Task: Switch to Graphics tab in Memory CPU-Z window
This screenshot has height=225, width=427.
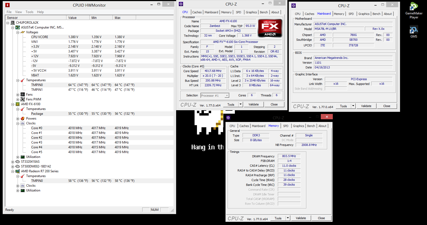Action: tap(299, 126)
